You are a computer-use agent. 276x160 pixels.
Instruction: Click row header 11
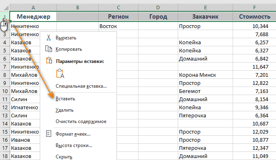(x=5, y=99)
